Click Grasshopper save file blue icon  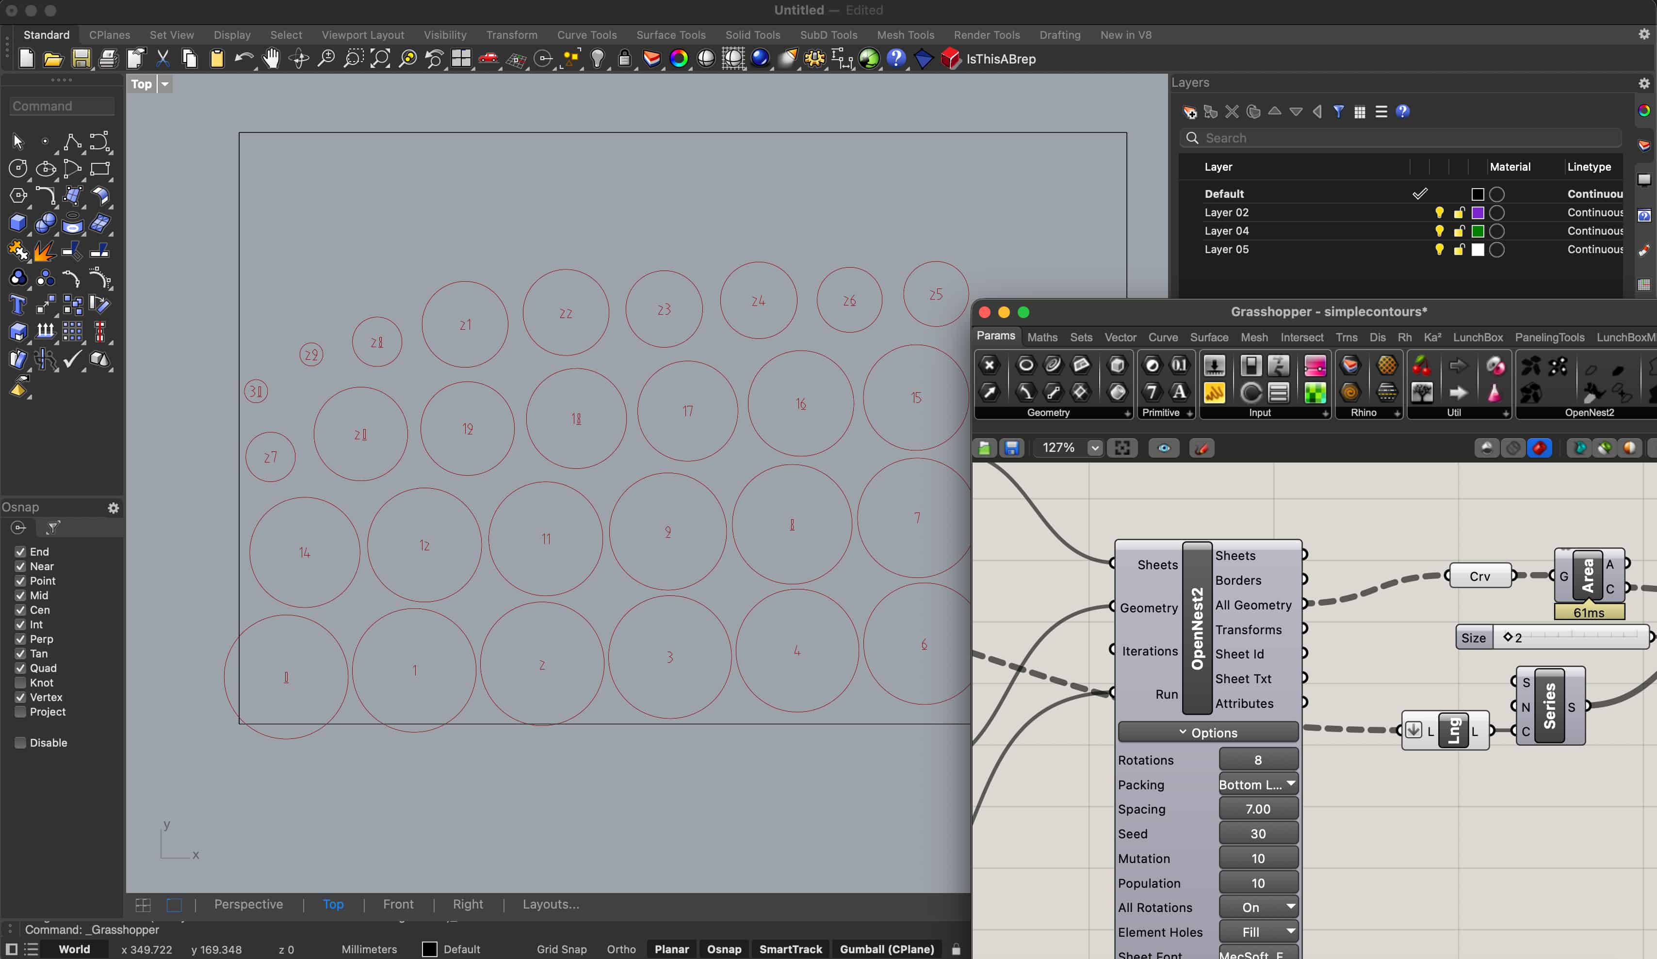click(x=1011, y=448)
